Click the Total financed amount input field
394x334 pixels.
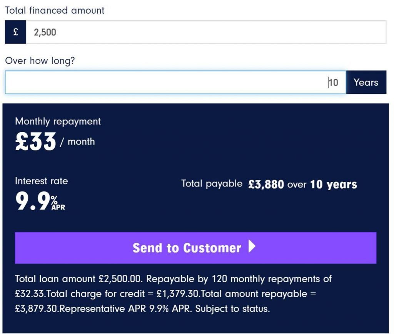click(206, 32)
